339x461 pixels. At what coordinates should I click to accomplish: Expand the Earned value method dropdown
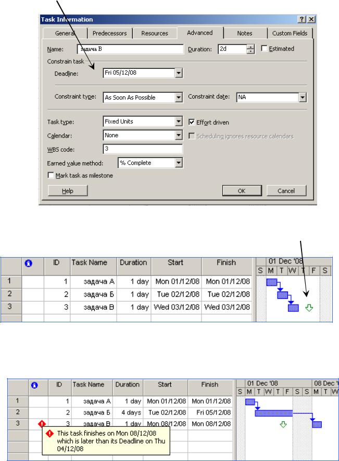pyautogui.click(x=179, y=163)
